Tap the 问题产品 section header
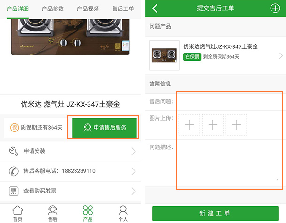The width and height of the screenshot is (286, 223). pos(160,26)
